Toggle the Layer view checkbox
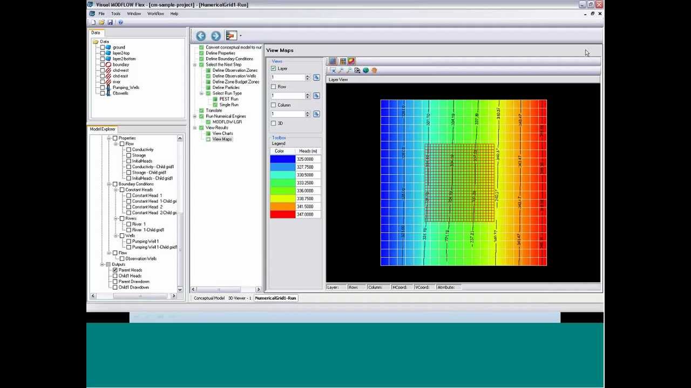691x388 pixels. (x=273, y=68)
